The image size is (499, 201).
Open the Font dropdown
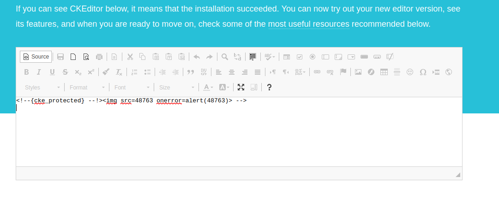132,87
